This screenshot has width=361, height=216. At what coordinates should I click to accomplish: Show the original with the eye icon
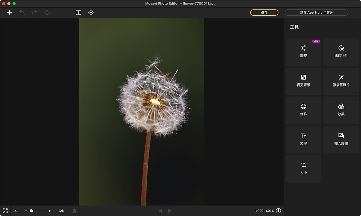pyautogui.click(x=91, y=13)
